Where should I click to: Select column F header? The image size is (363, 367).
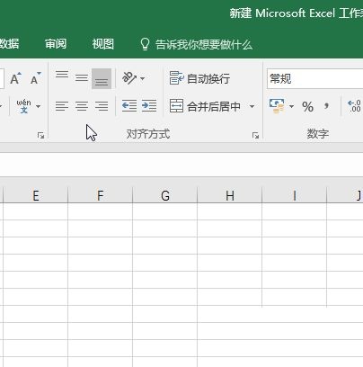point(101,195)
